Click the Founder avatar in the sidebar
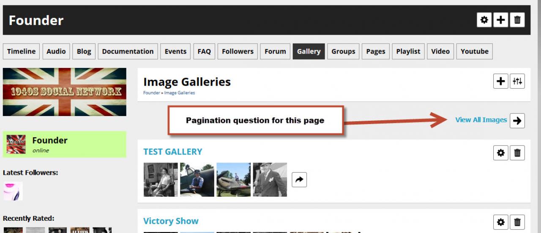This screenshot has height=233, width=541. [x=16, y=144]
